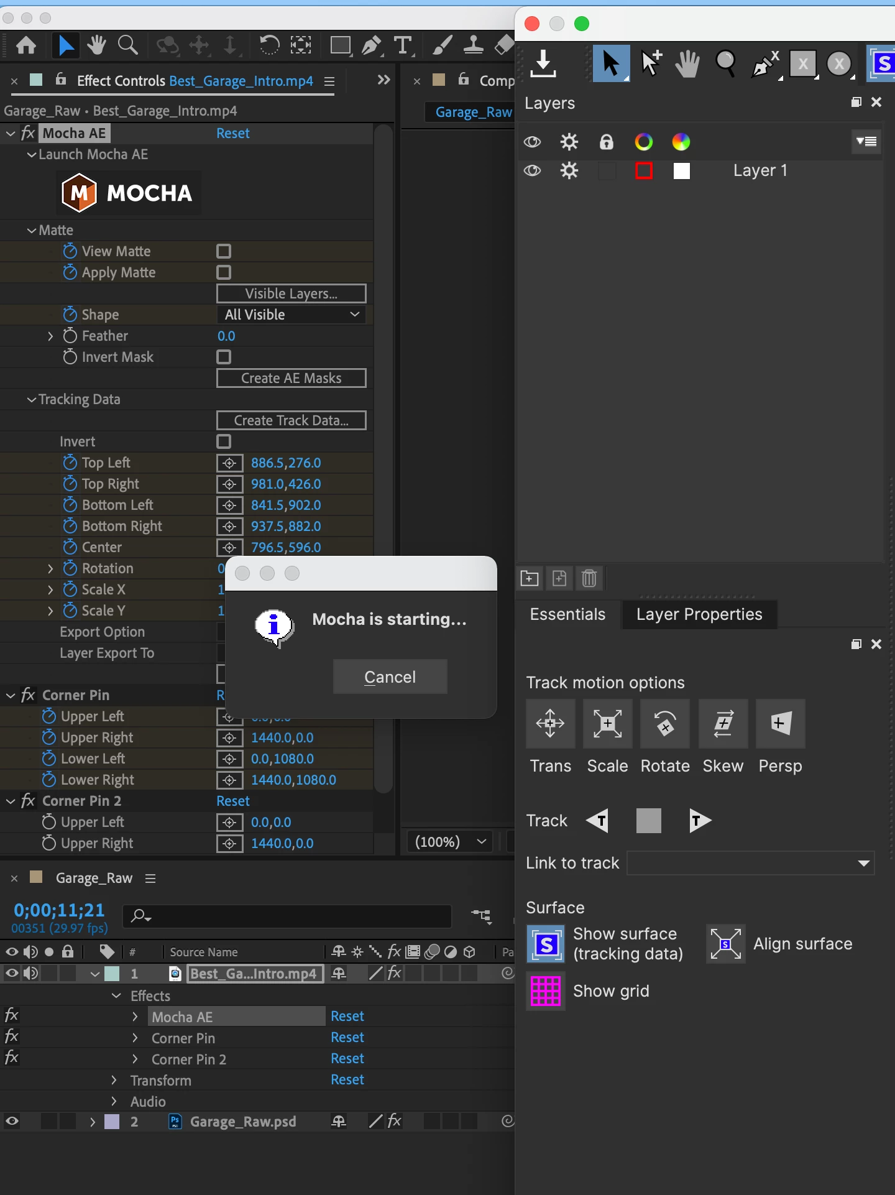Select the Rectangle shape tool

tap(341, 45)
